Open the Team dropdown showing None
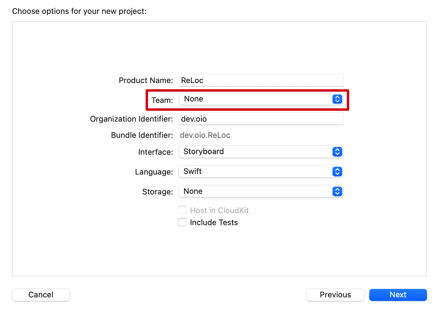439x313 pixels. pyautogui.click(x=256, y=99)
